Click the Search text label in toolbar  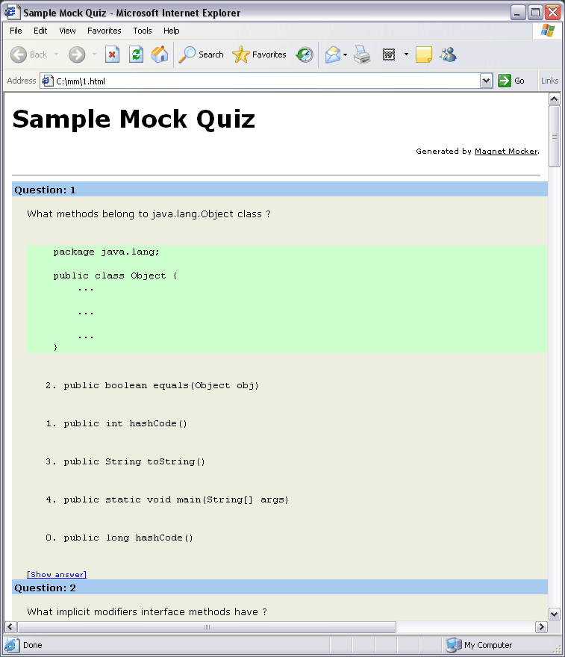(x=211, y=55)
